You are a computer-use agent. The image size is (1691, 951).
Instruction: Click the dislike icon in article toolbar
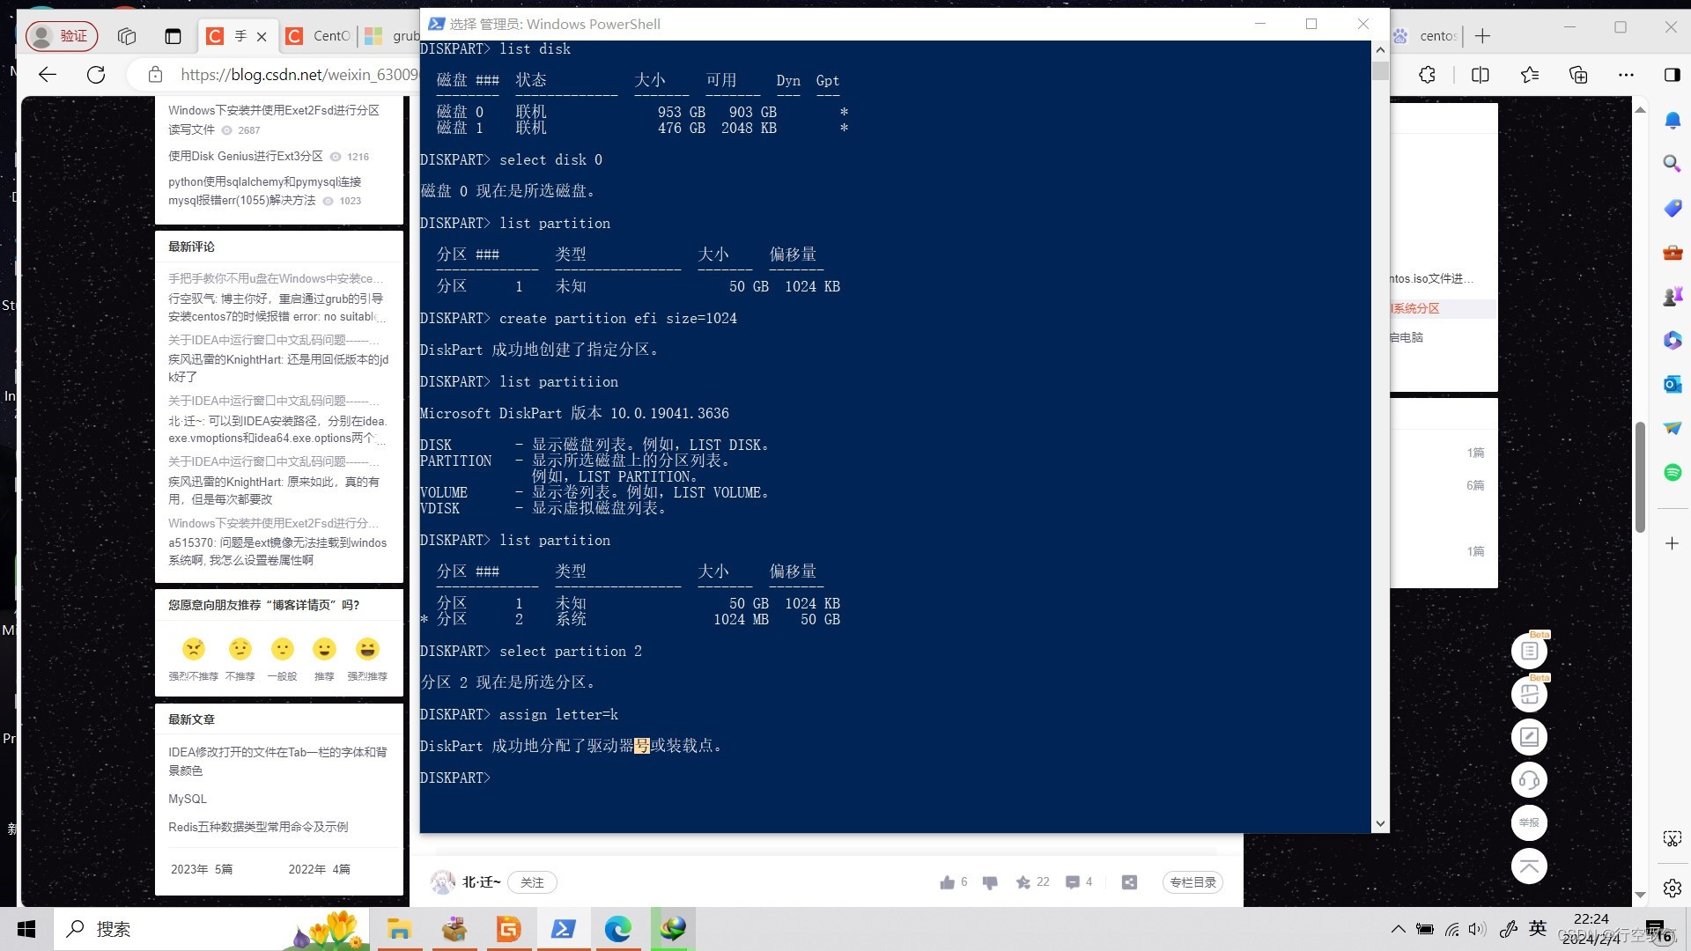pyautogui.click(x=990, y=882)
